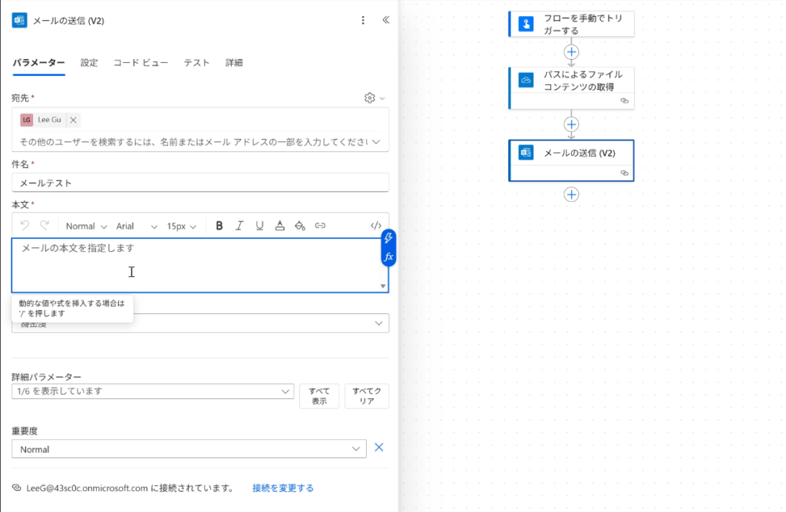
Task: Open the Arial font family dropdown
Action: (137, 226)
